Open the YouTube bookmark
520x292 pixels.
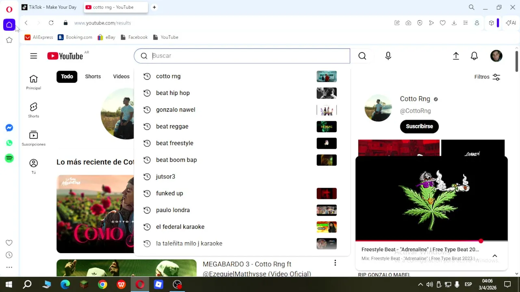click(x=166, y=37)
